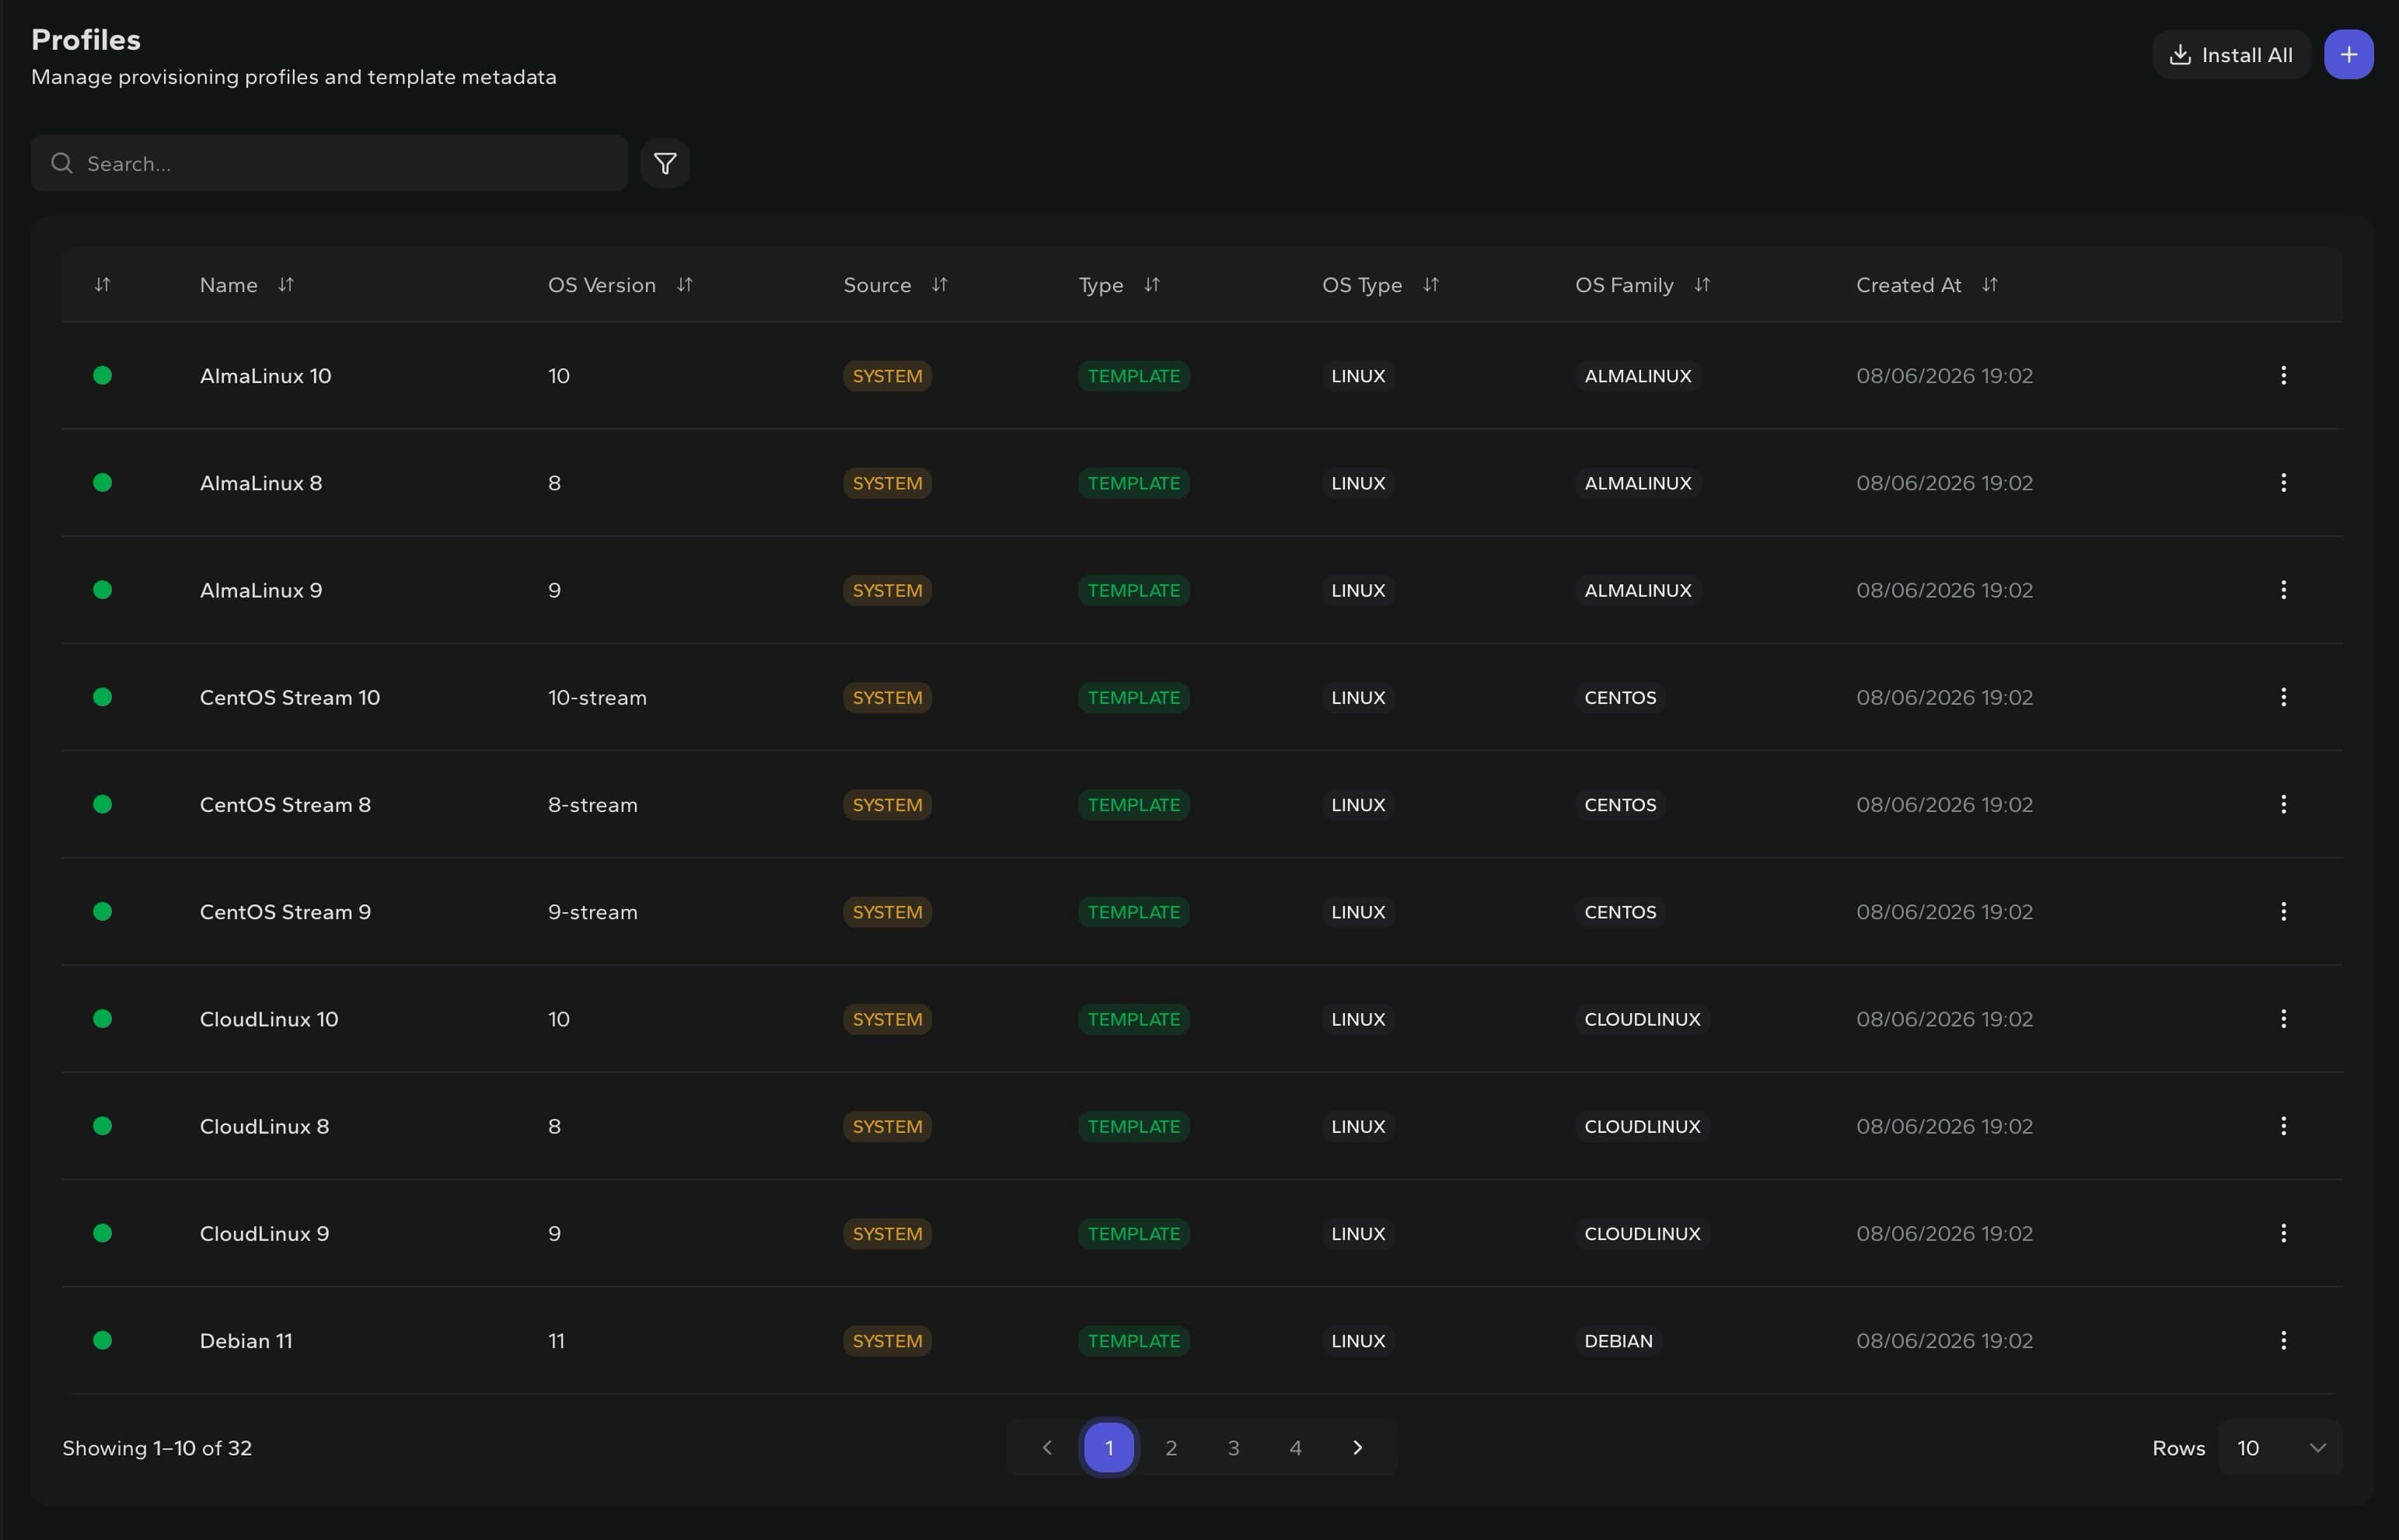2399x1540 pixels.
Task: Select the CentOS Stream 9 profile name
Action: 285,912
